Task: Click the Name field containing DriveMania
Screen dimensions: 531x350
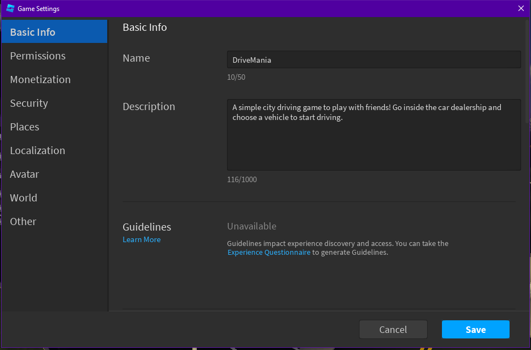Action: click(374, 59)
